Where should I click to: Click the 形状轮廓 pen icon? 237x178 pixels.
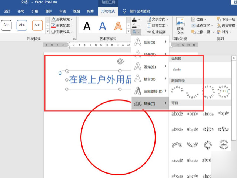pyautogui.click(x=53, y=26)
